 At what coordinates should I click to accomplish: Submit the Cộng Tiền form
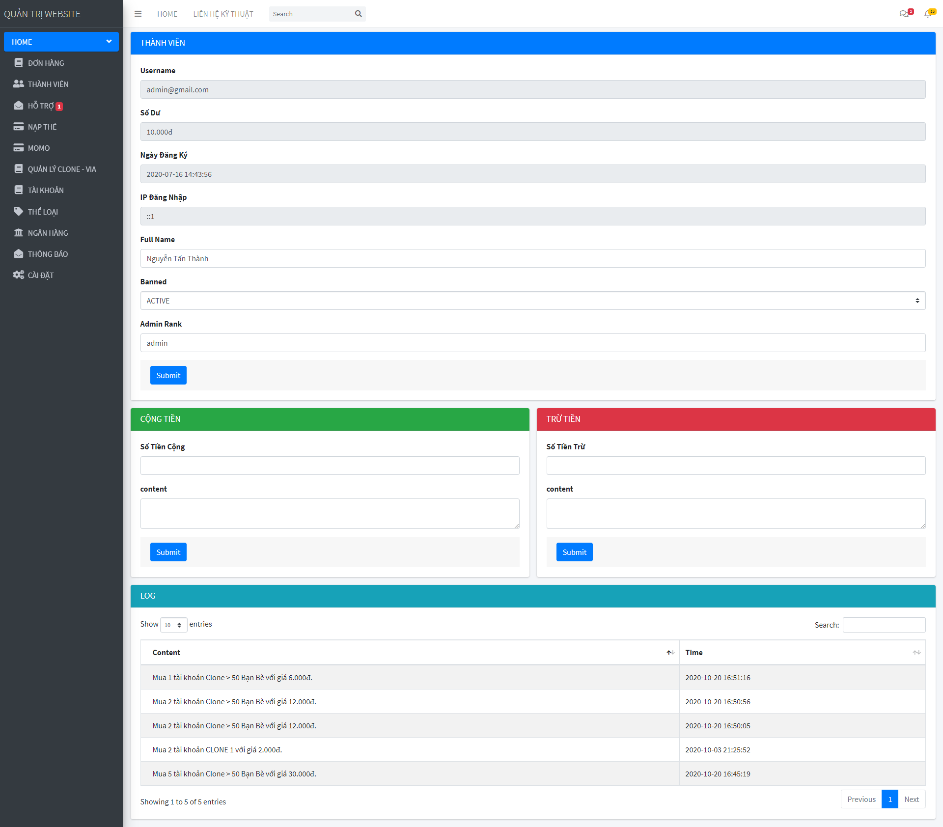click(168, 552)
